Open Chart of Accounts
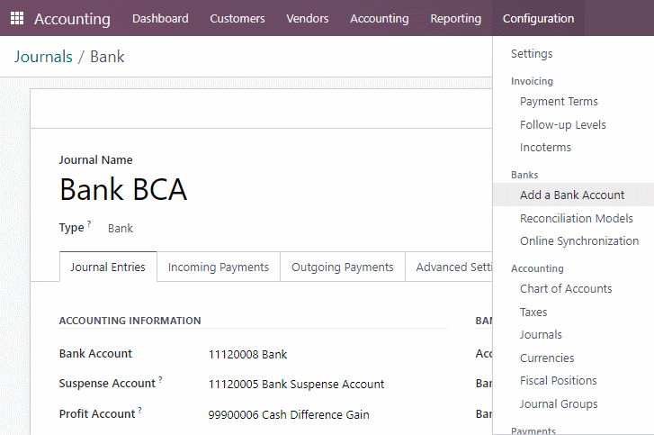Screen dimensions: 654x435 pyautogui.click(x=566, y=289)
